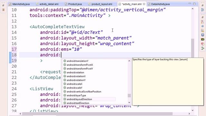Click the editor vertical scrollbar up arrow
206x116 pixels.
(x=192, y=9)
